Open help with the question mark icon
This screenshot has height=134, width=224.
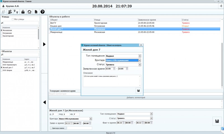[43, 12]
